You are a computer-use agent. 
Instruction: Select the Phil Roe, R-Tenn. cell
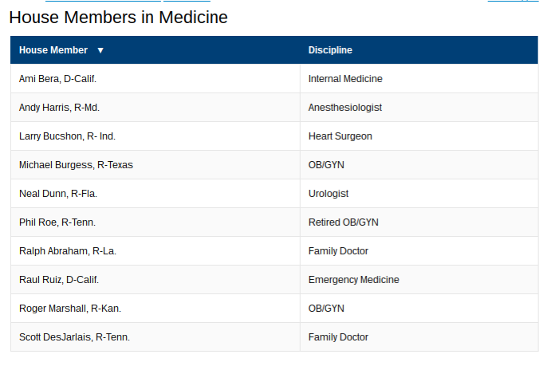[155, 222]
